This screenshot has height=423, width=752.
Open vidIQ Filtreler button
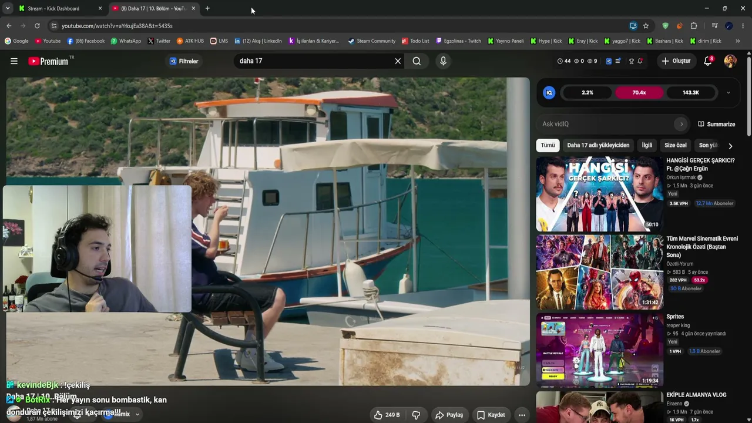click(184, 61)
